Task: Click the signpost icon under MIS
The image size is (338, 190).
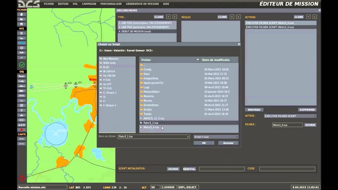Action: point(22,53)
